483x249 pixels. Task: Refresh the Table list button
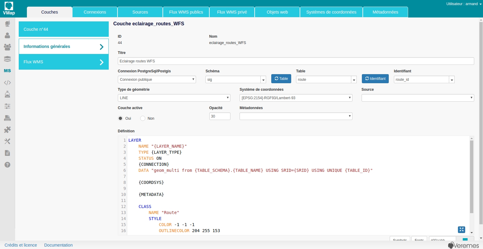[281, 79]
